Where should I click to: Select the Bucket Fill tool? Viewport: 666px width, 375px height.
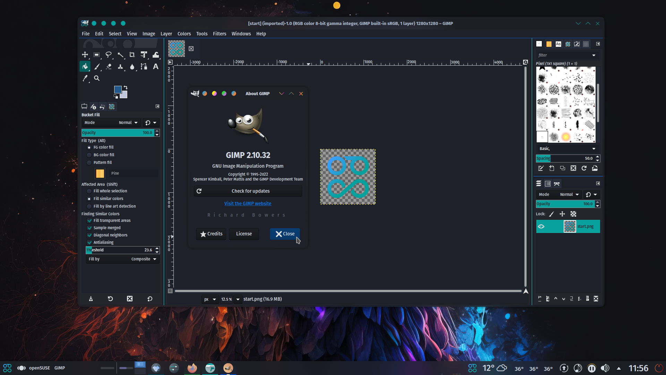click(85, 67)
